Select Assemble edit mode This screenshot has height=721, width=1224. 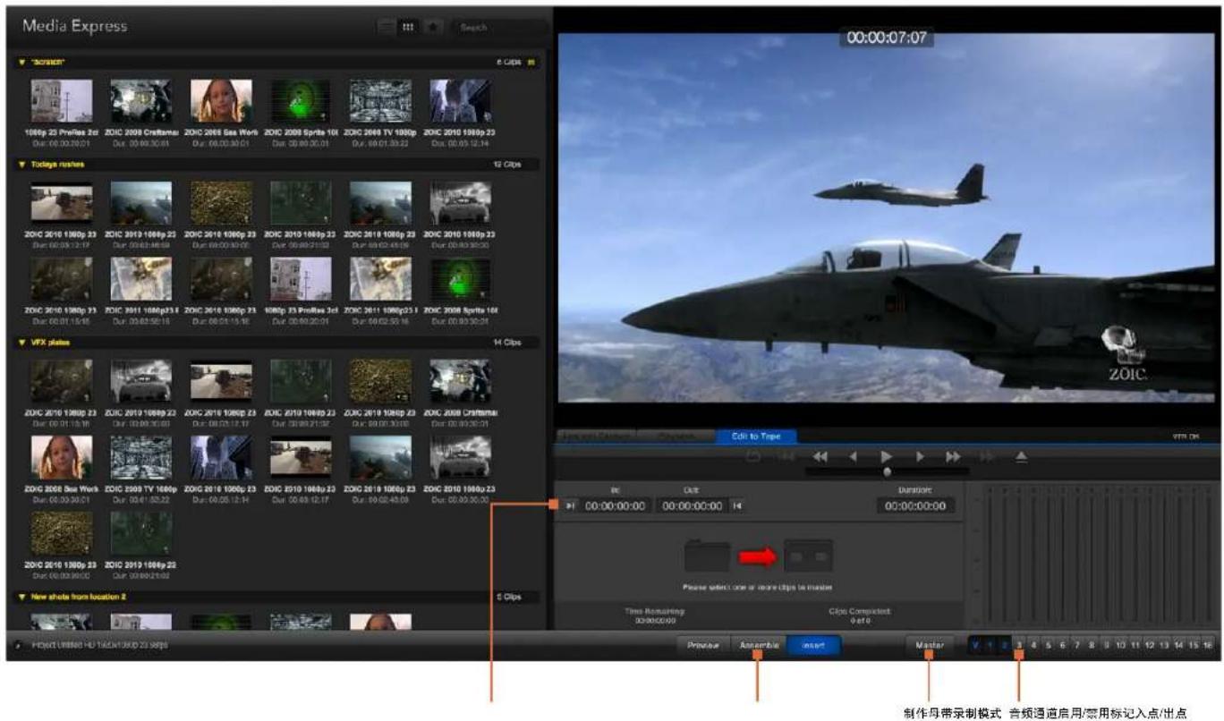(760, 645)
